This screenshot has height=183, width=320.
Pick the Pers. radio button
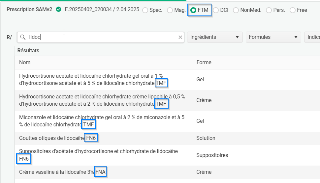coord(269,10)
